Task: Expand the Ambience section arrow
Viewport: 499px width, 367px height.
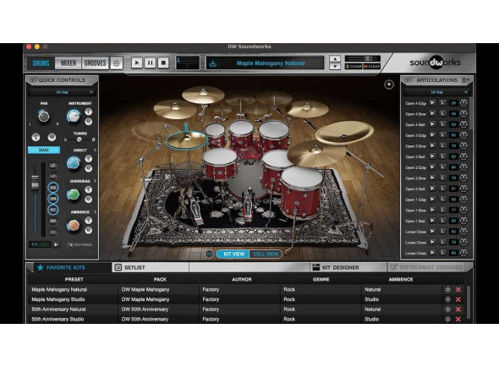Action: point(95,211)
